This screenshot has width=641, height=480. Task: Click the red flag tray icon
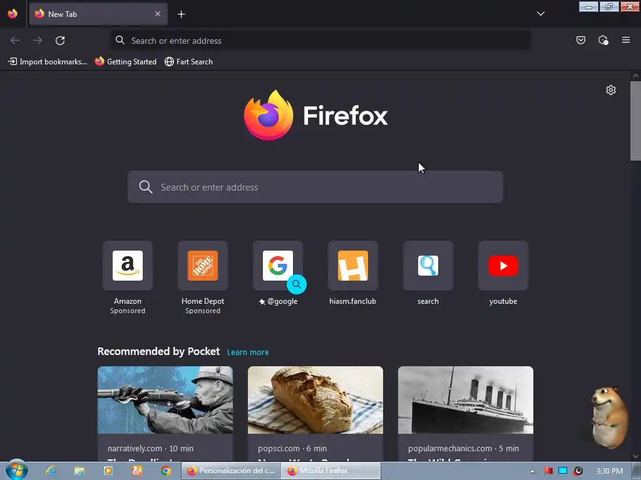(x=548, y=471)
